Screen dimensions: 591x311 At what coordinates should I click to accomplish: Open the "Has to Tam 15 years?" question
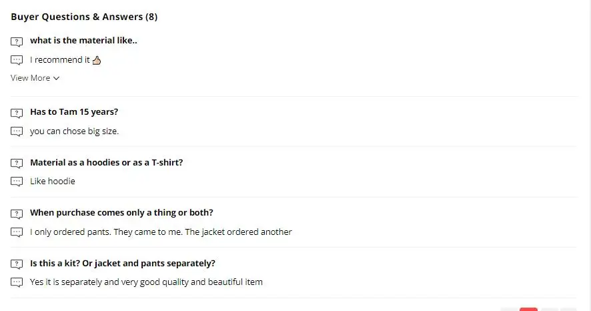(x=74, y=112)
